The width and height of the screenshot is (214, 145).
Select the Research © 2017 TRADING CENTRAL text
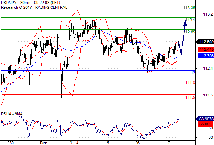[x=34, y=7]
